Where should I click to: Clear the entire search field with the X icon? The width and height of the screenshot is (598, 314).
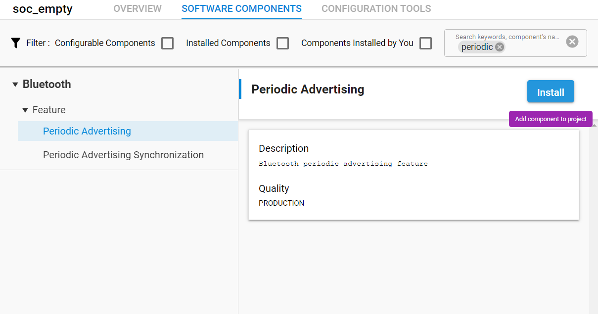[x=572, y=42]
